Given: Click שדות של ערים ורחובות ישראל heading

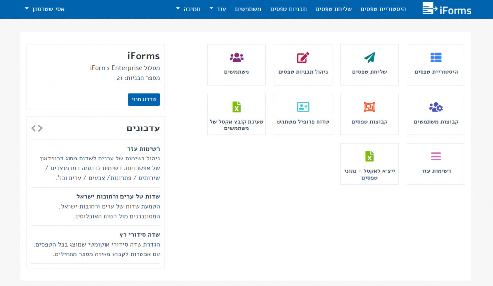Looking at the screenshot, I should pyautogui.click(x=118, y=197).
